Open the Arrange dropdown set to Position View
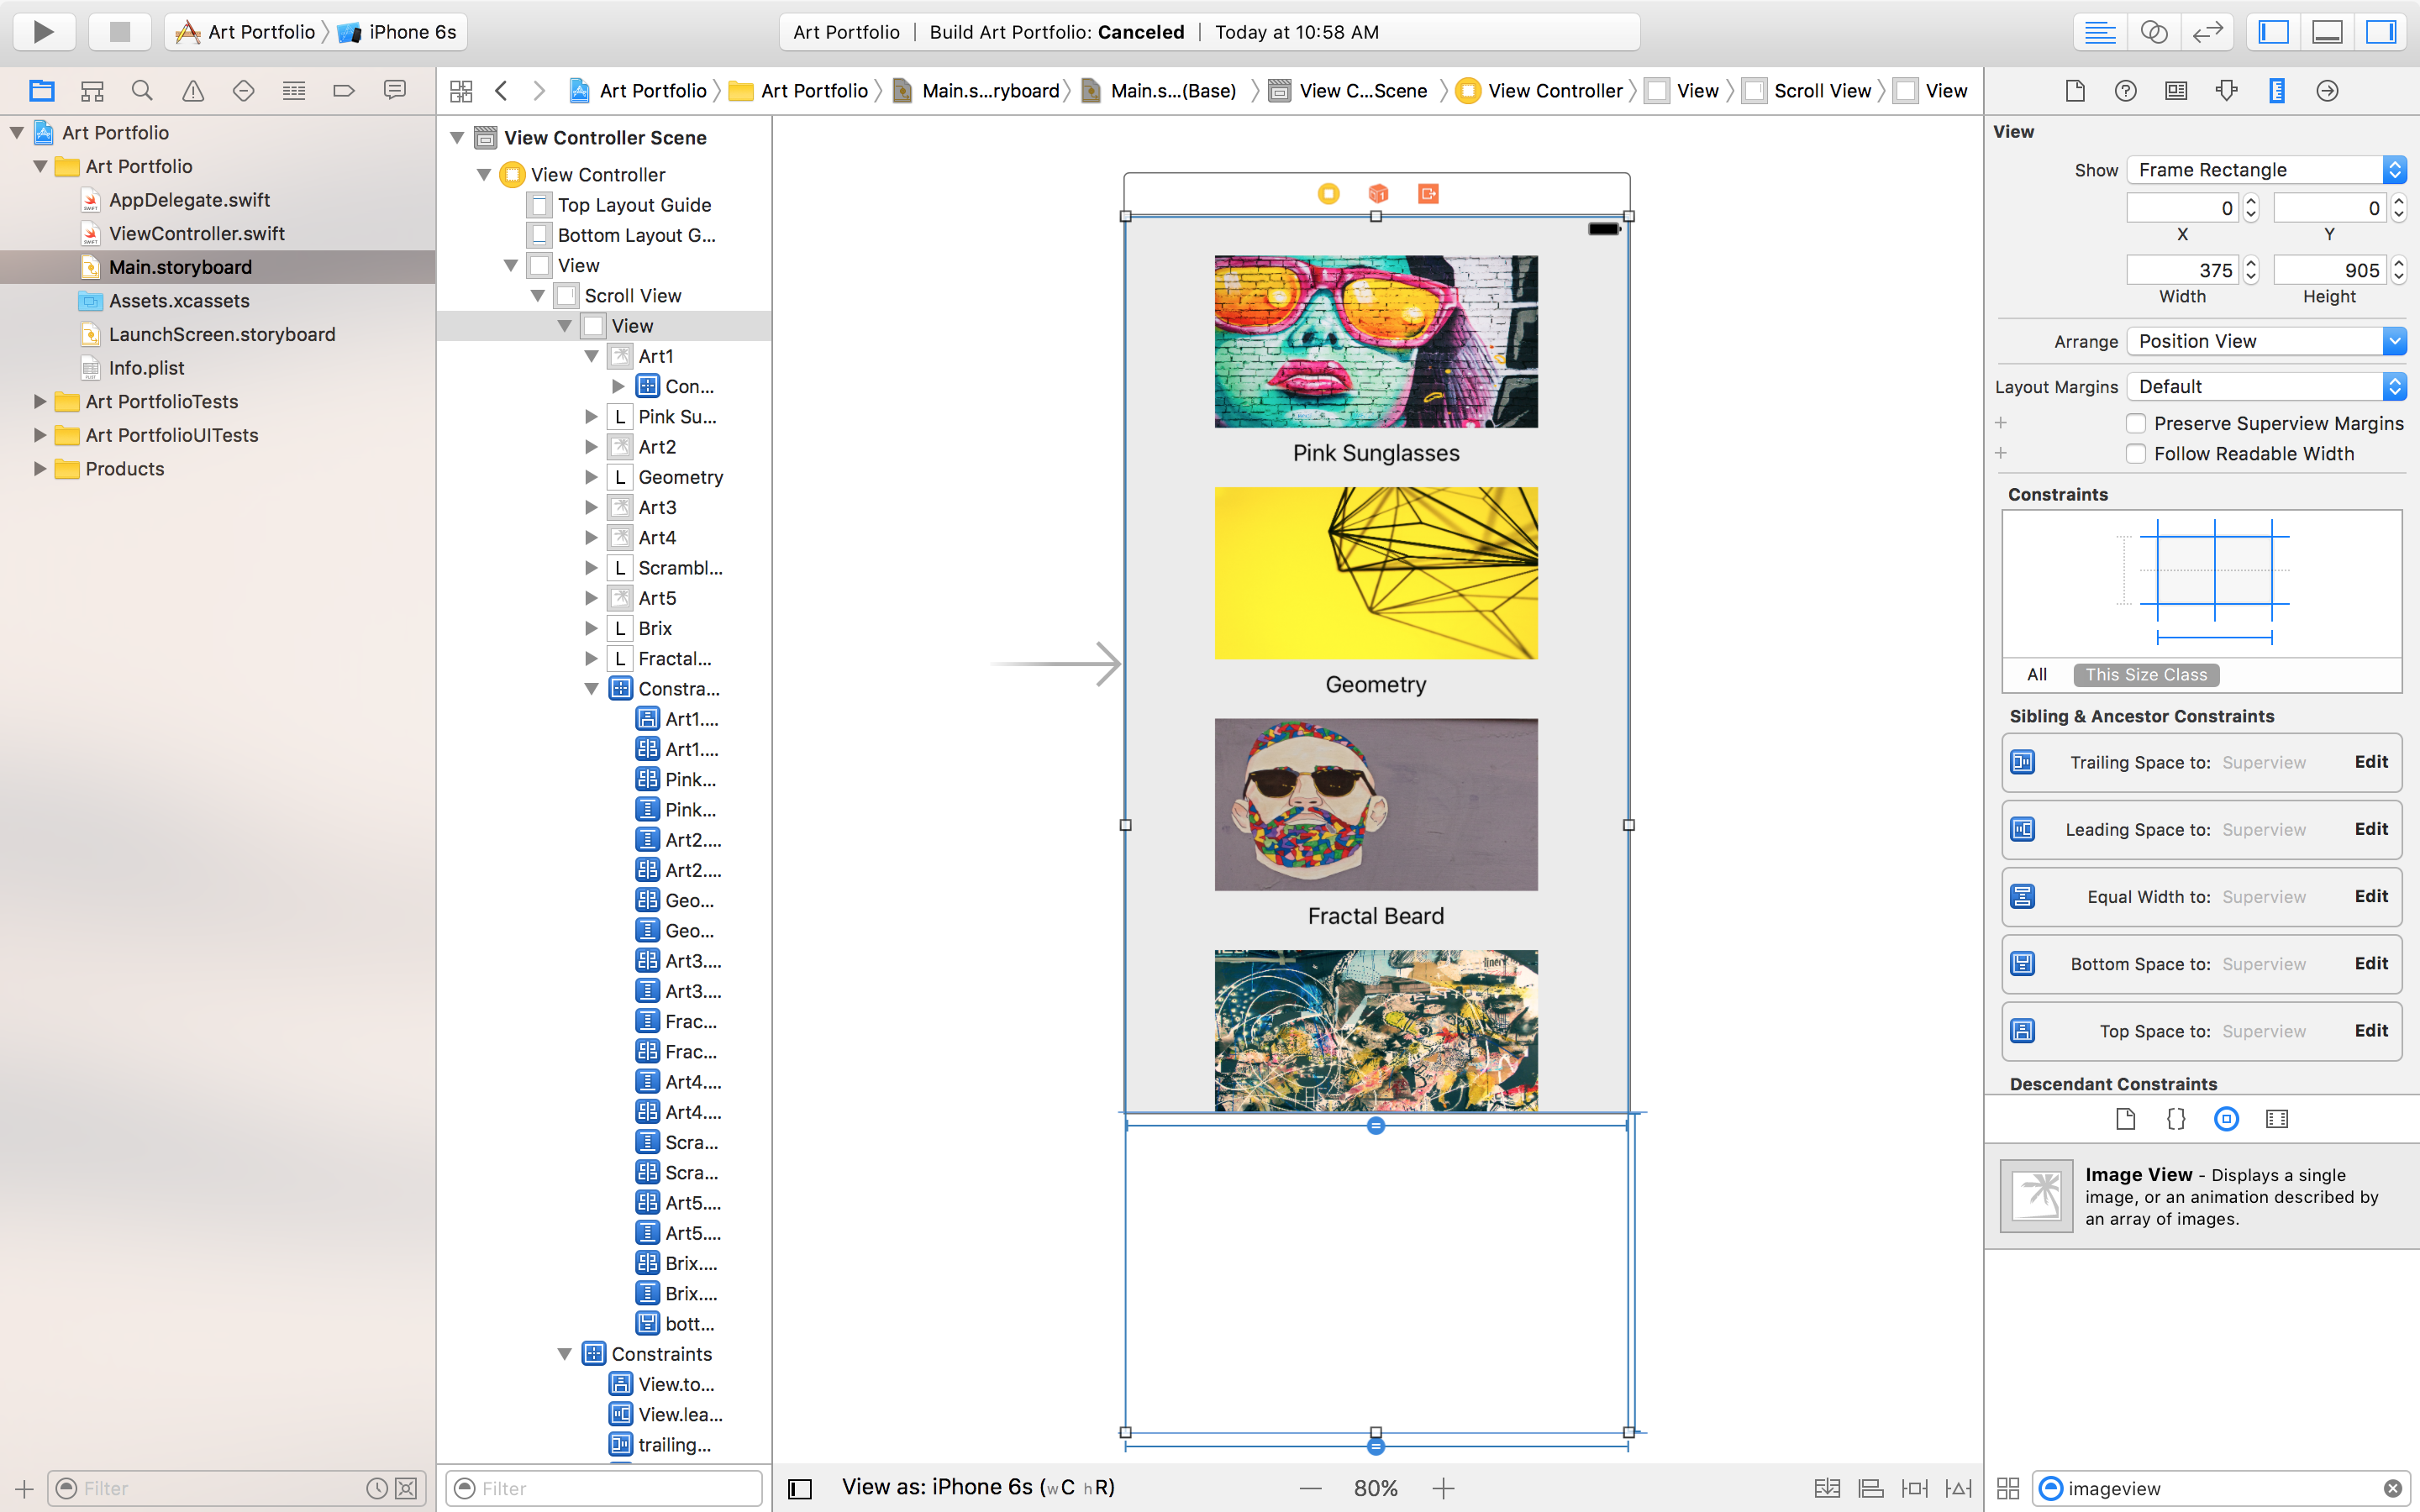 coord(2265,341)
